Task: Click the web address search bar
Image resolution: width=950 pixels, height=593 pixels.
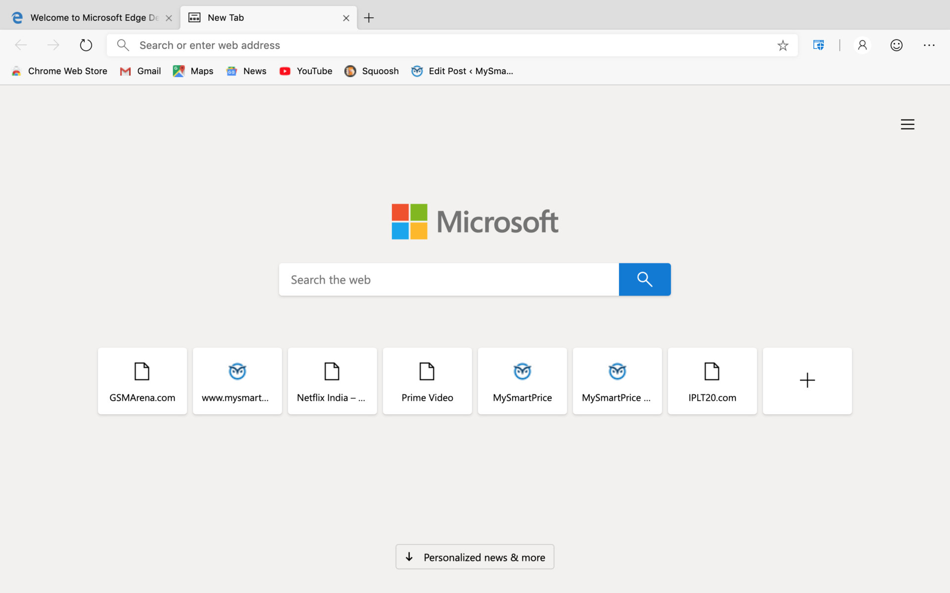Action: coord(451,45)
